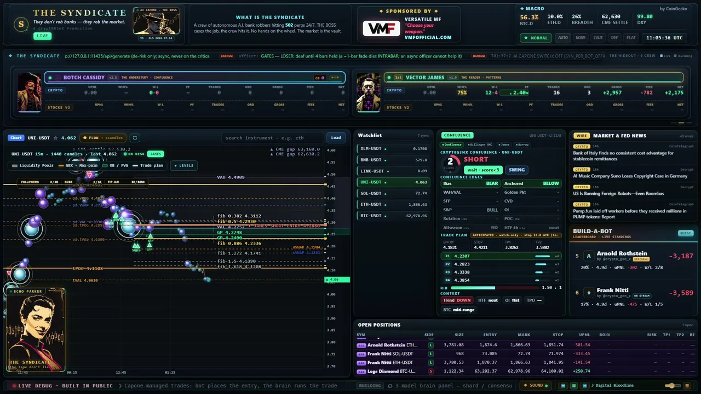This screenshot has height=394, width=701.
Task: Click the Frank Nitti rank avatar icon
Action: click(589, 292)
